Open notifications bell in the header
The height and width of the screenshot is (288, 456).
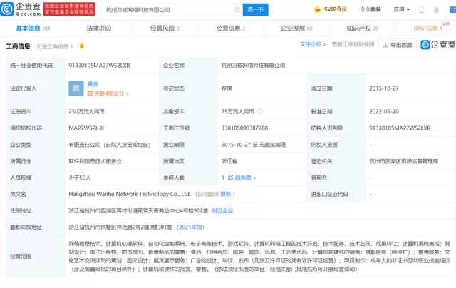pyautogui.click(x=436, y=10)
